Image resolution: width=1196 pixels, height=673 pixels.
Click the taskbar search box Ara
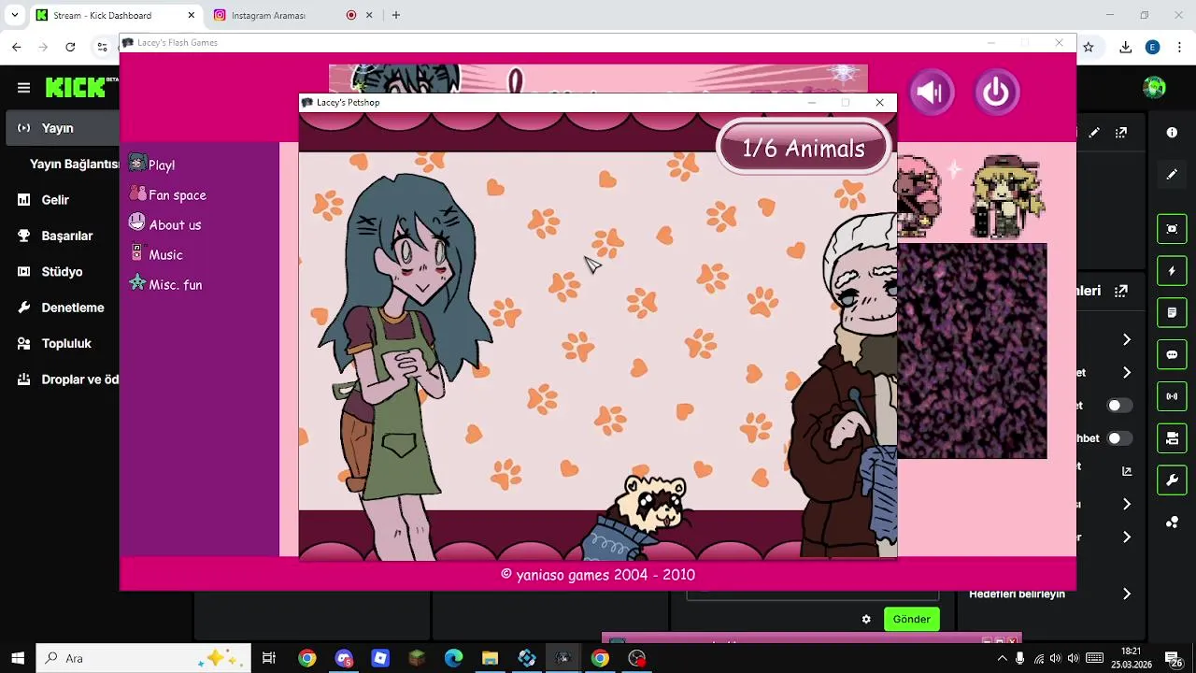[x=143, y=658]
